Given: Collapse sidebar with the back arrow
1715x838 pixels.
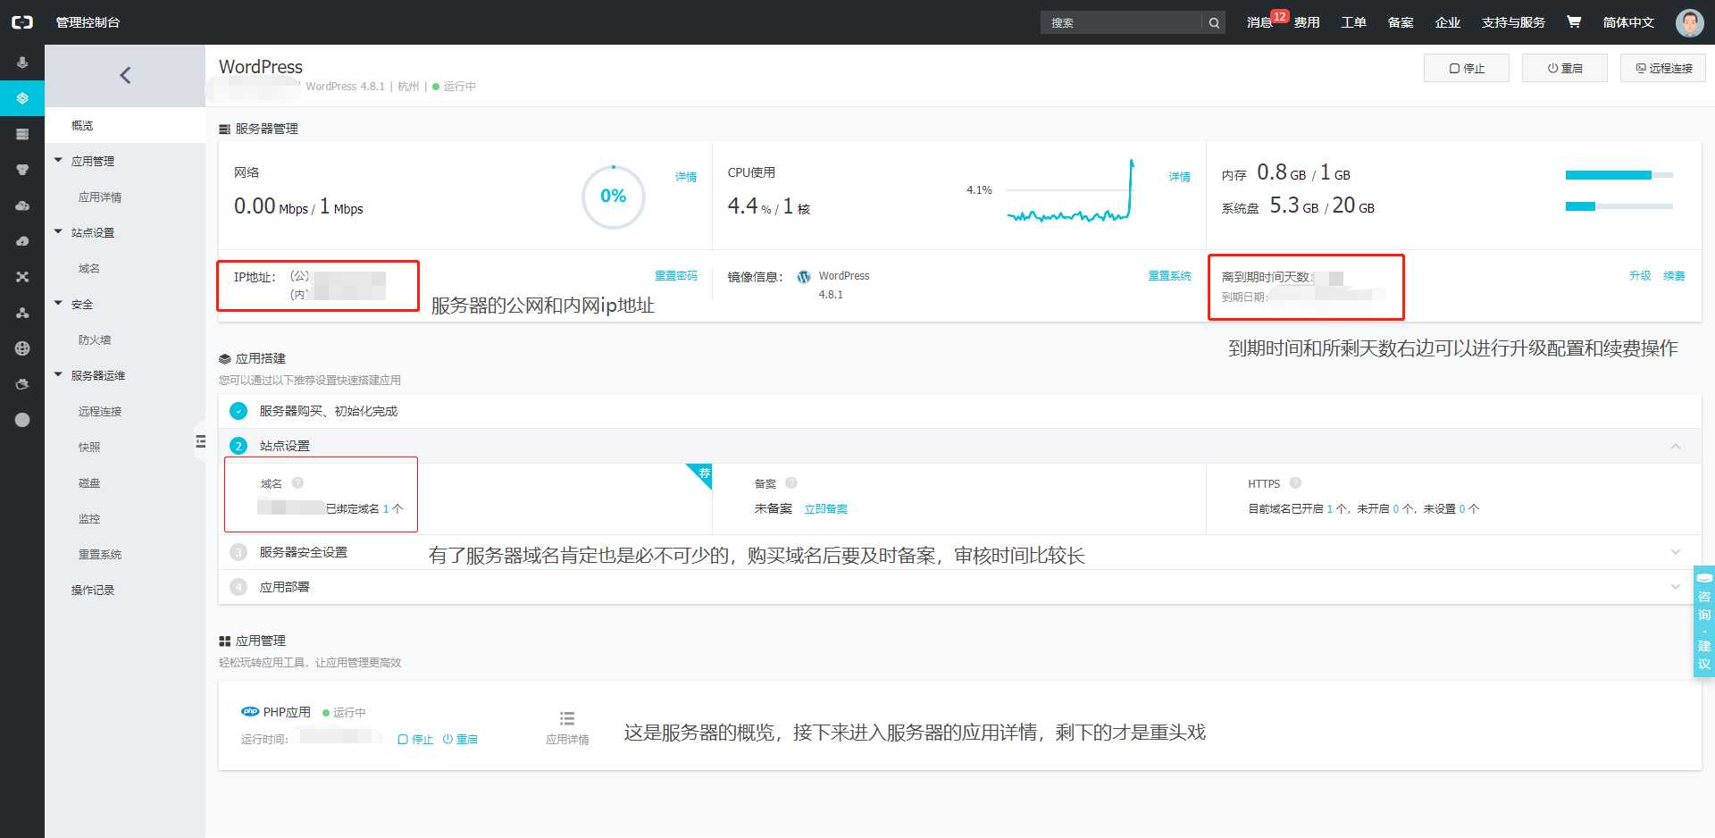Looking at the screenshot, I should pyautogui.click(x=125, y=76).
